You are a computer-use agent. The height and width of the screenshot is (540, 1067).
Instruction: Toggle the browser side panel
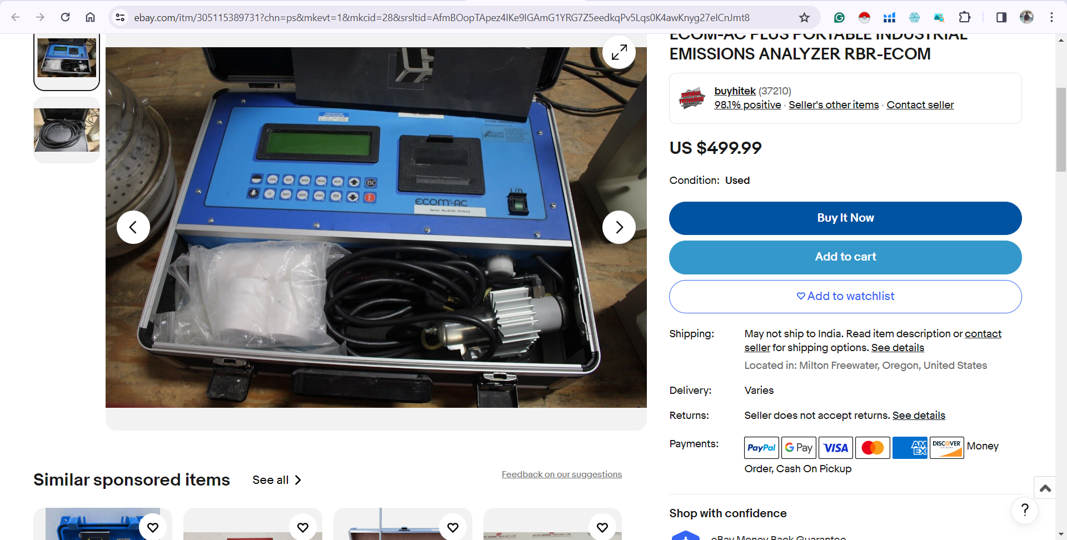coord(1001,17)
